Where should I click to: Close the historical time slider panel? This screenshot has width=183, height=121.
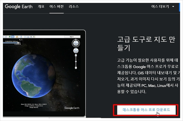pos(22,40)
